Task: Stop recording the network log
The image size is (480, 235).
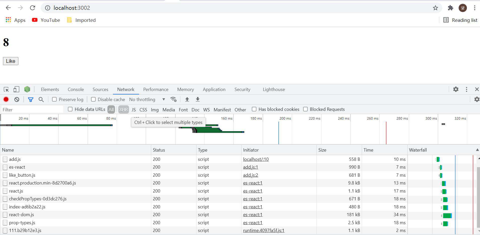Action: 6,100
